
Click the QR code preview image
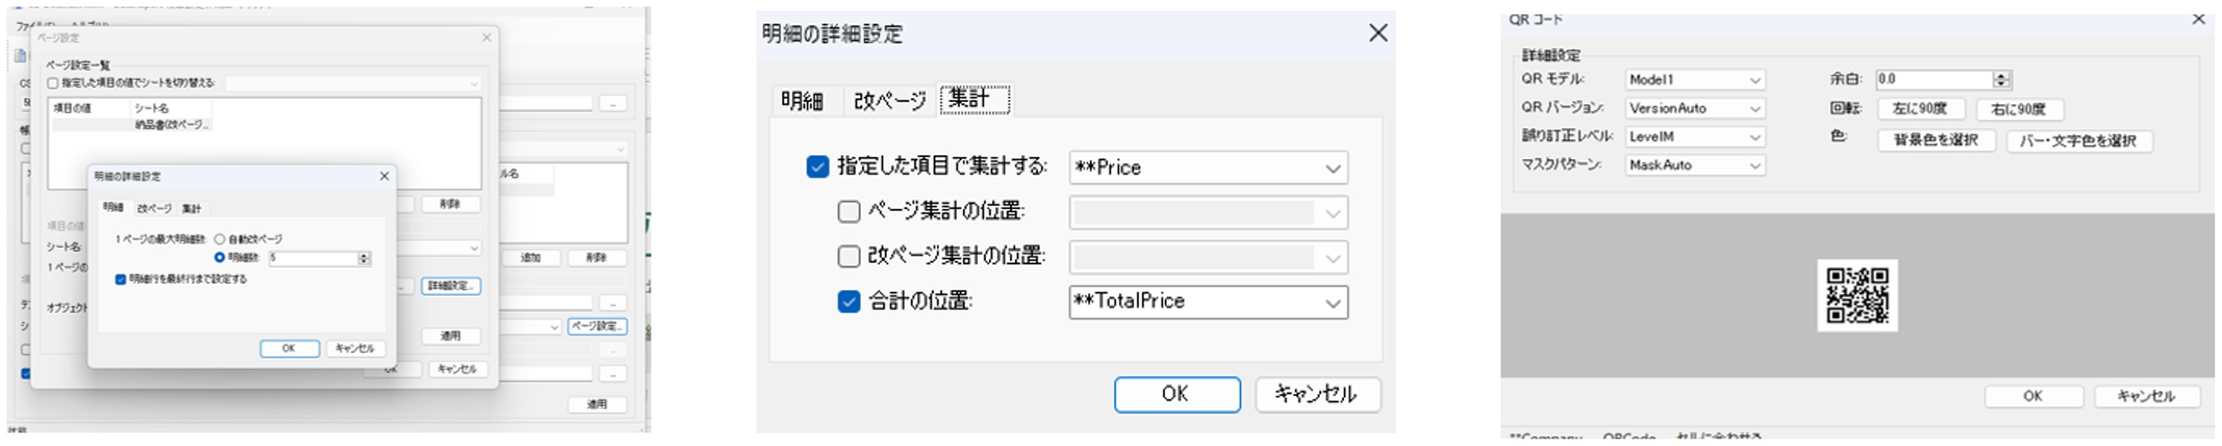click(1857, 295)
